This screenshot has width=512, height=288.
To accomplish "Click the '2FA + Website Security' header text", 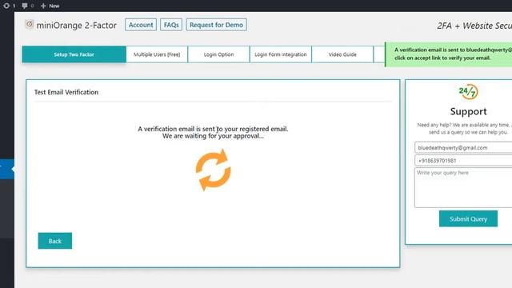I will tap(474, 26).
